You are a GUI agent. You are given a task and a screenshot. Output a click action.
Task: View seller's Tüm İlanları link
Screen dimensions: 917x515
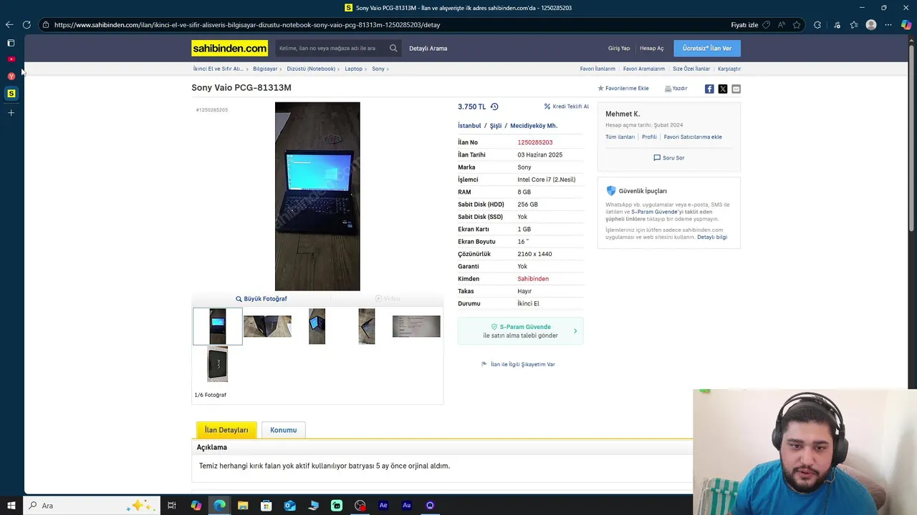pos(620,137)
